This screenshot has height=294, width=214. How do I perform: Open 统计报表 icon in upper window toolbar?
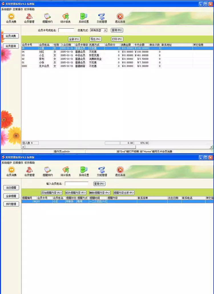[66, 18]
